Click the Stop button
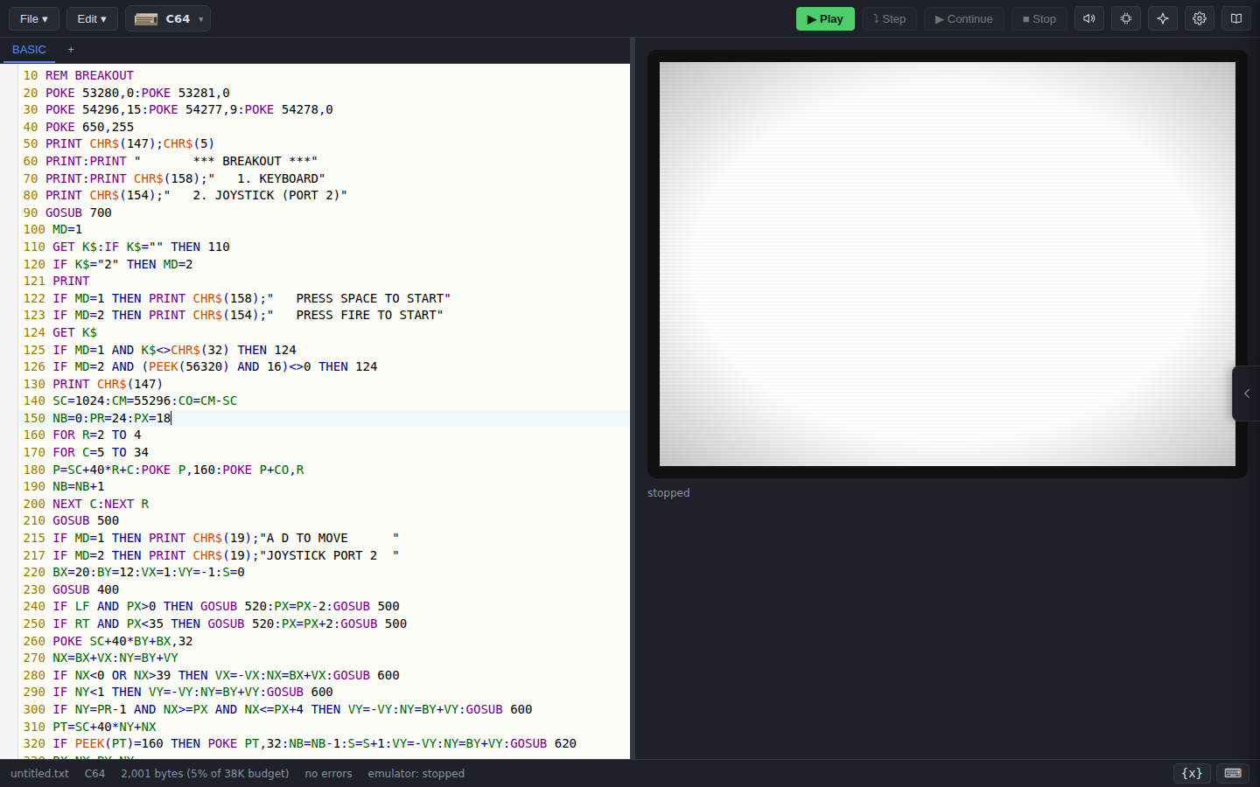This screenshot has height=787, width=1260. click(x=1039, y=18)
